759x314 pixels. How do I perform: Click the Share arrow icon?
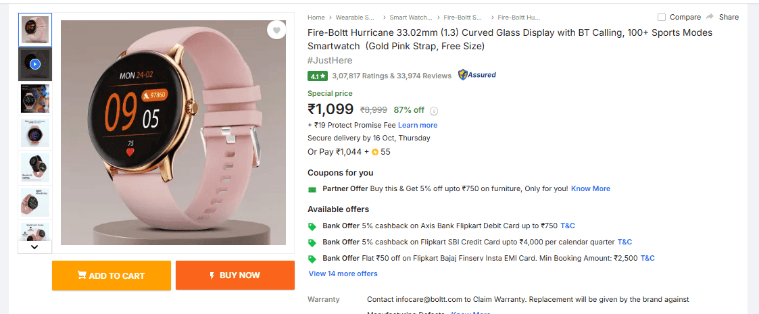click(x=710, y=17)
